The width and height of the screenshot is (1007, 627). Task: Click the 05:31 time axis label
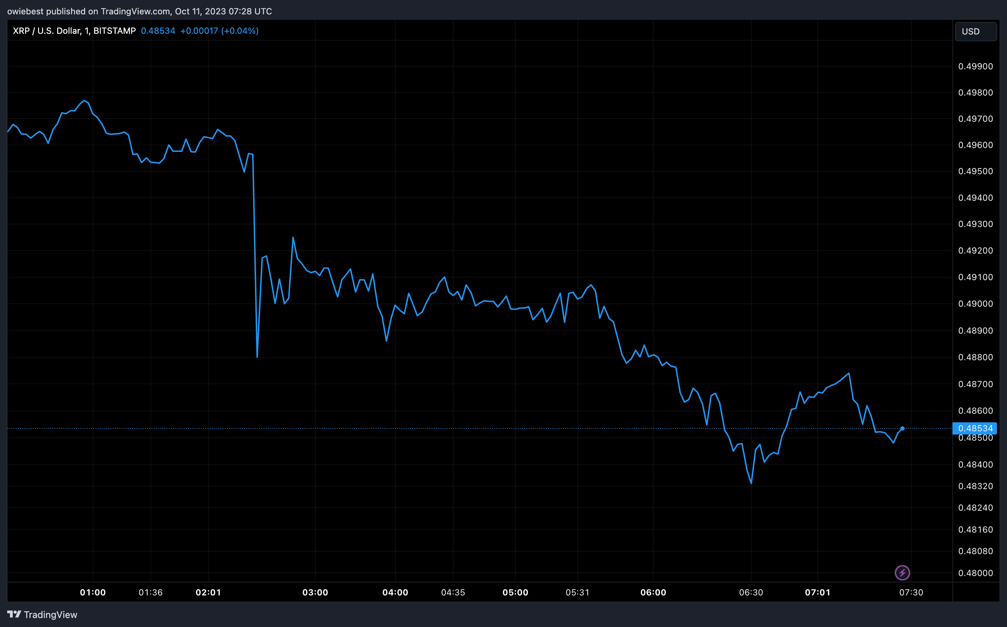(577, 592)
